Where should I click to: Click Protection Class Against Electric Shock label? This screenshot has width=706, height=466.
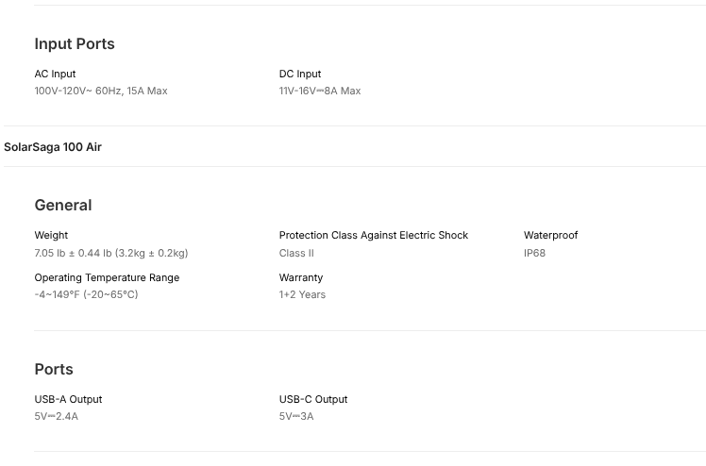374,235
